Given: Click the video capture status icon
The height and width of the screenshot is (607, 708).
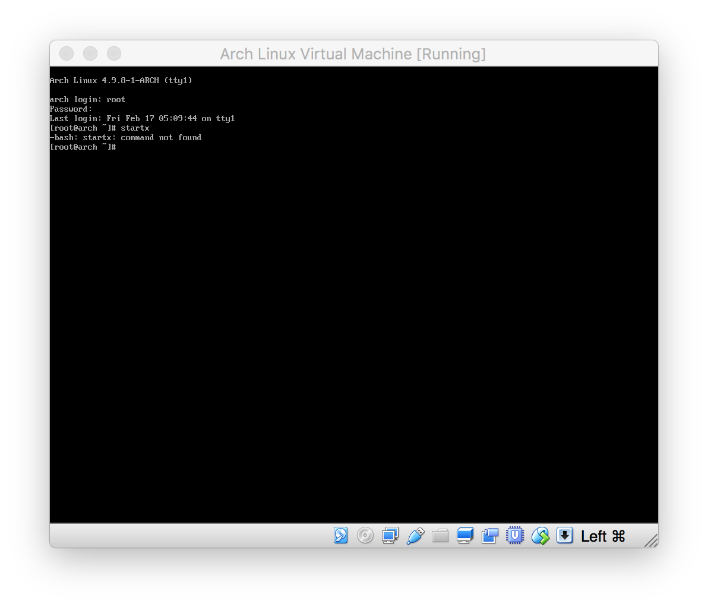Looking at the screenshot, I should (490, 536).
